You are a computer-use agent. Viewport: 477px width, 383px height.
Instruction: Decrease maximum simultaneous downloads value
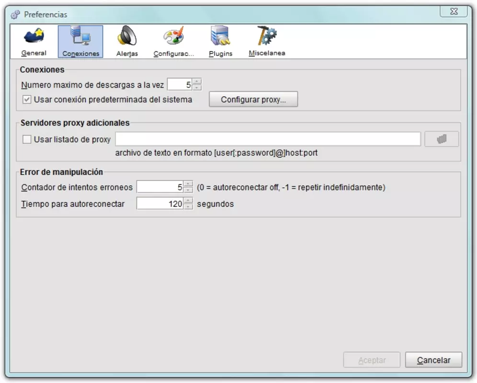click(197, 87)
